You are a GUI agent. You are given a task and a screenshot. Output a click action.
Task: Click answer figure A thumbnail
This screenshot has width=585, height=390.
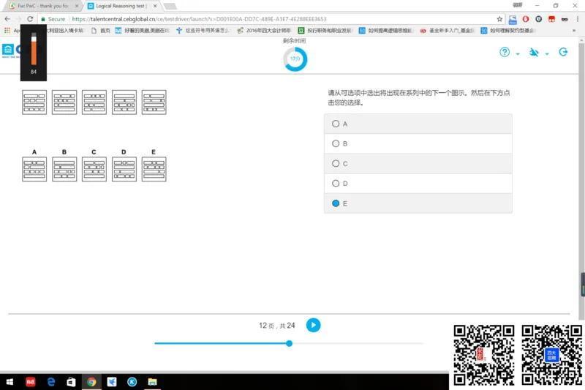34,169
